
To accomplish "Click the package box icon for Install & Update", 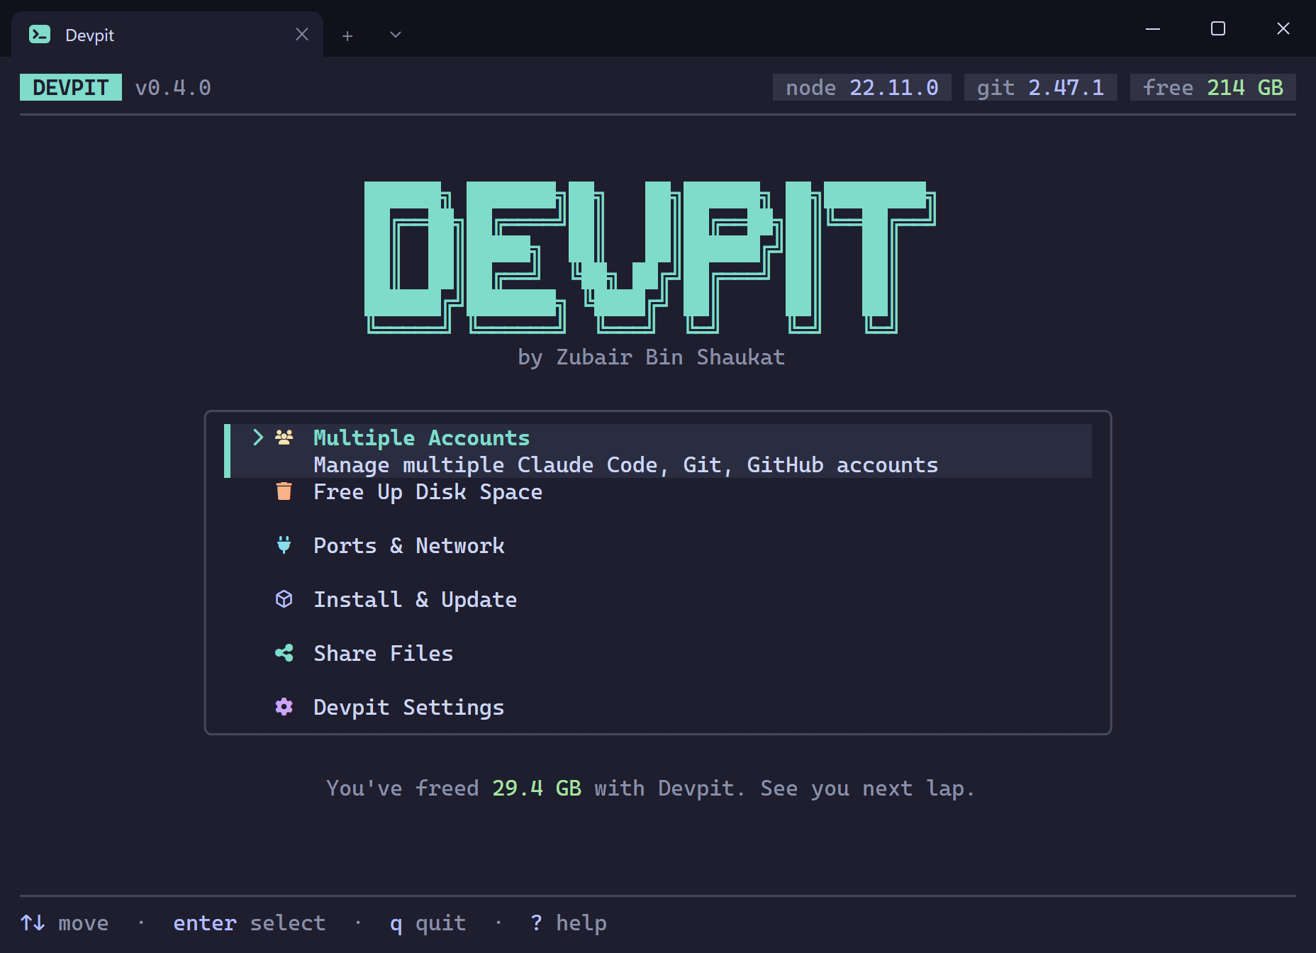I will [284, 599].
